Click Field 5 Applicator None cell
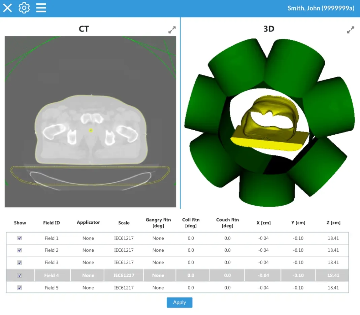Viewport: 360px width, 315px height. click(88, 288)
